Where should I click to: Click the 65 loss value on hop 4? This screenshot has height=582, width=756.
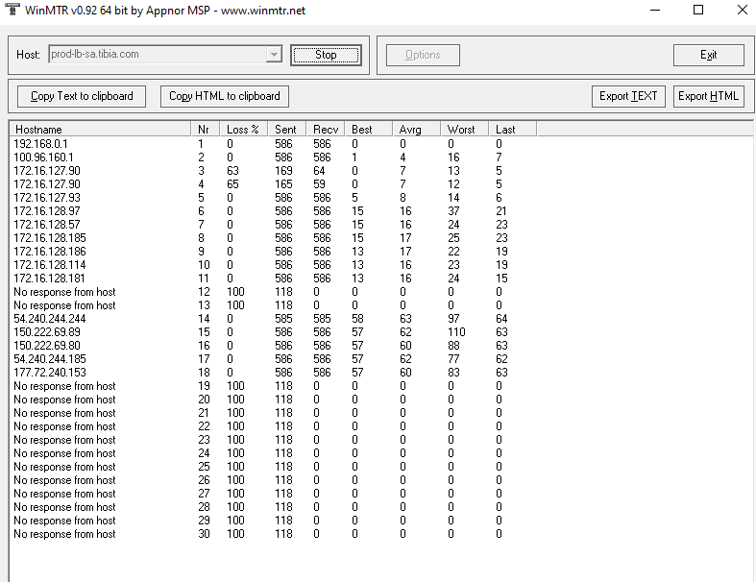(x=232, y=184)
